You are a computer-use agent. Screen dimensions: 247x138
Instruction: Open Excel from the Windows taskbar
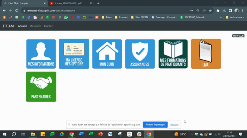click(x=91, y=134)
